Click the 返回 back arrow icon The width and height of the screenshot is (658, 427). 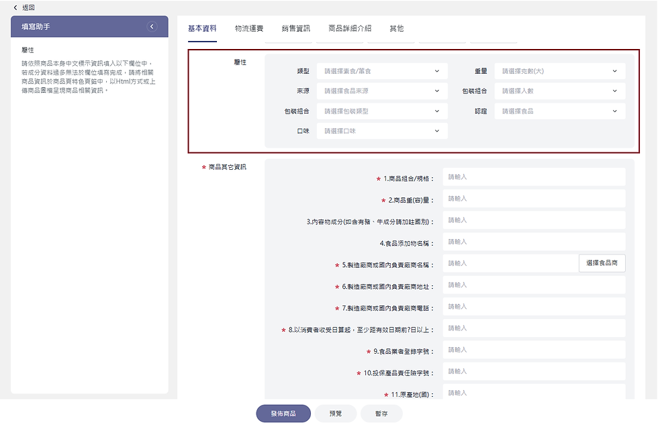pyautogui.click(x=15, y=7)
